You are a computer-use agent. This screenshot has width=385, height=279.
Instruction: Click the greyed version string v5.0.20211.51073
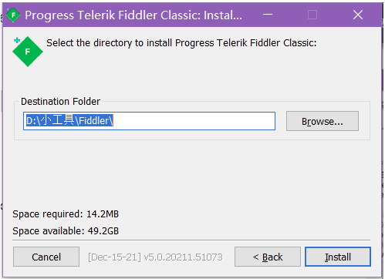183,257
